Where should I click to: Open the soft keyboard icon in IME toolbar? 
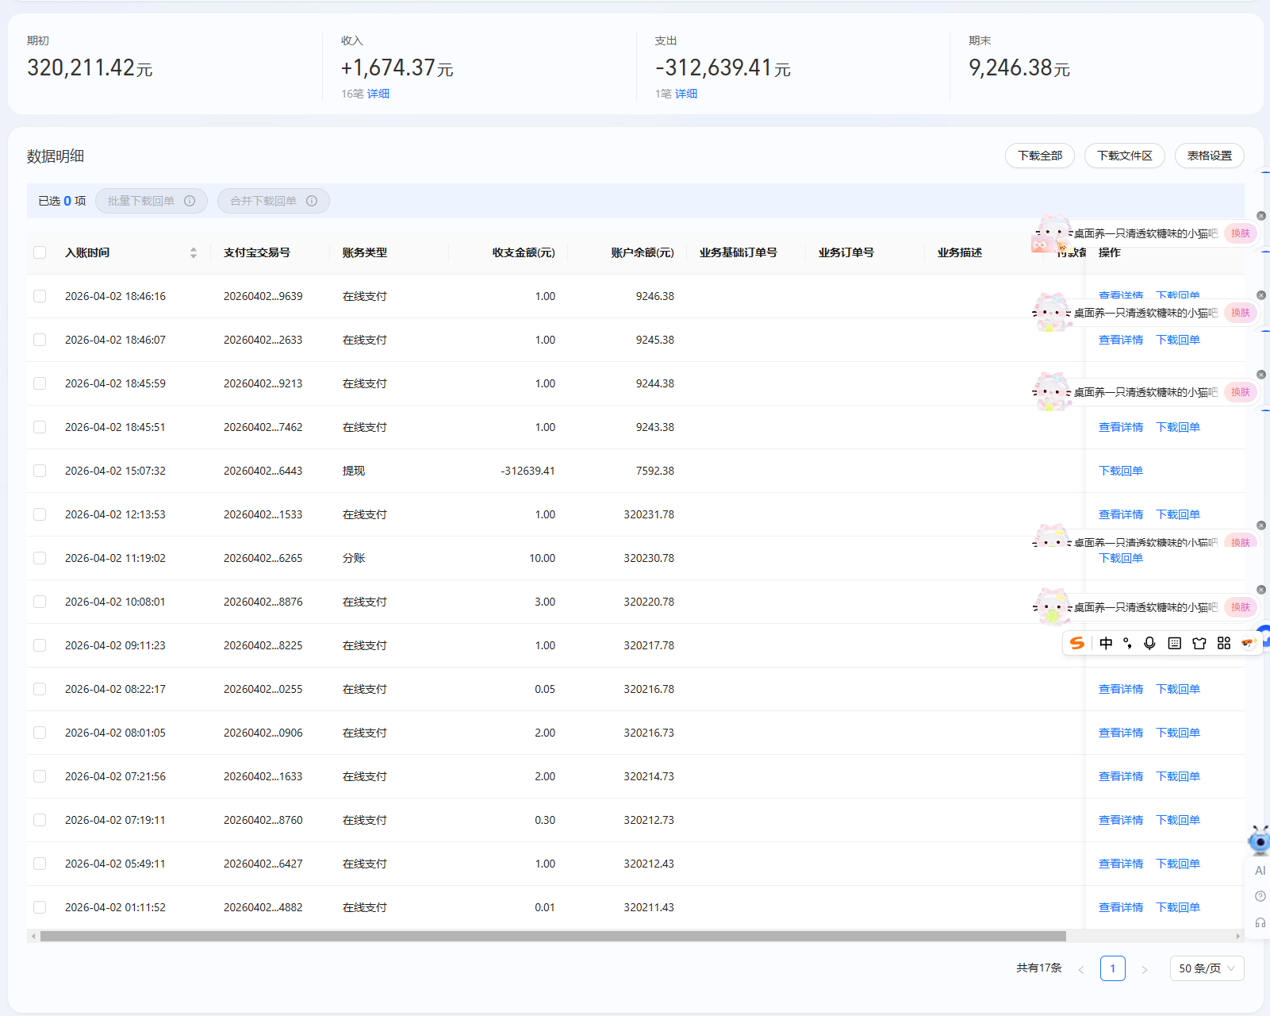point(1175,643)
